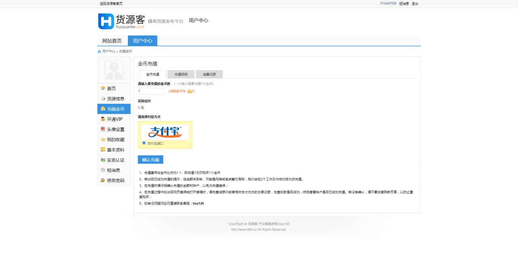
Task: Click the 头像设置 avatar settings icon
Action: (102, 129)
